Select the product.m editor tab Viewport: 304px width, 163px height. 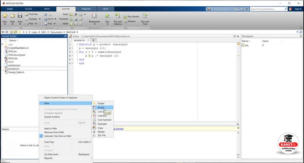(x=79, y=40)
